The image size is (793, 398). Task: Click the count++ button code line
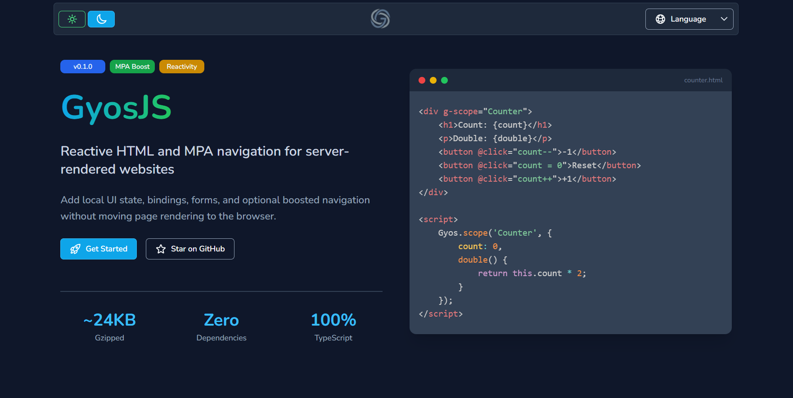point(527,179)
